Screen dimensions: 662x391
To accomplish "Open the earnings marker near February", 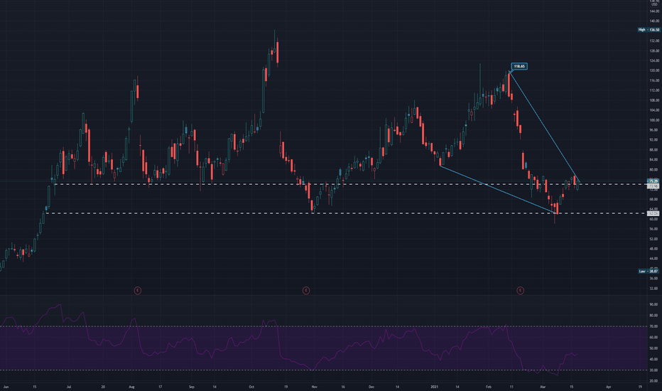I will tap(520, 290).
